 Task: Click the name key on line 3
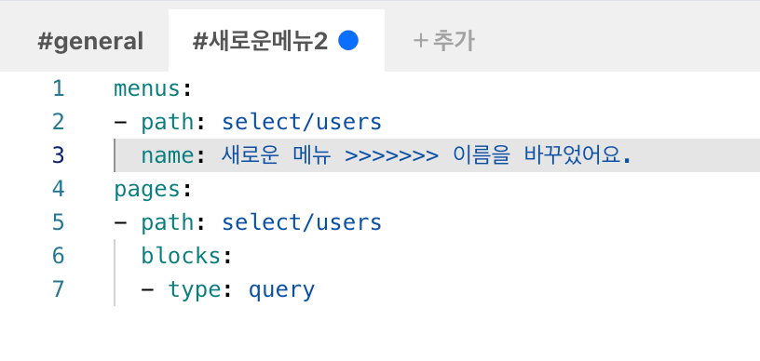(x=168, y=155)
